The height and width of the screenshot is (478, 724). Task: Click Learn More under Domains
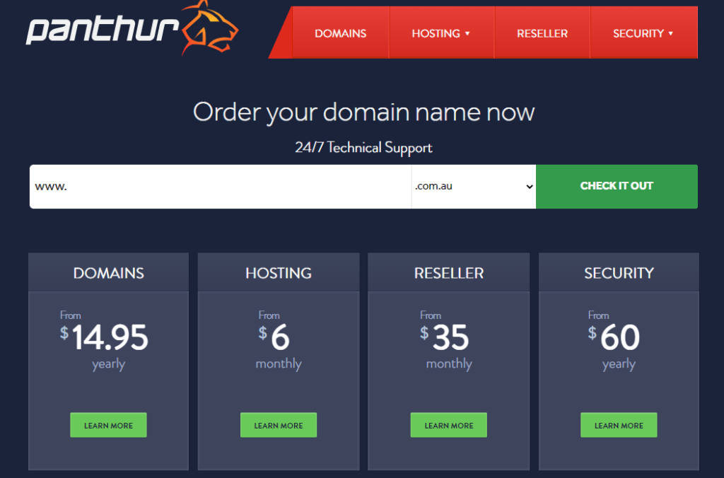coord(108,425)
